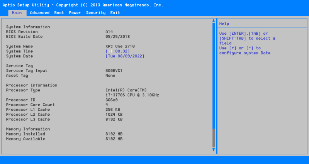Viewport: 309px width, 164px height.
Task: Click the System Name label
Action: click(20, 46)
